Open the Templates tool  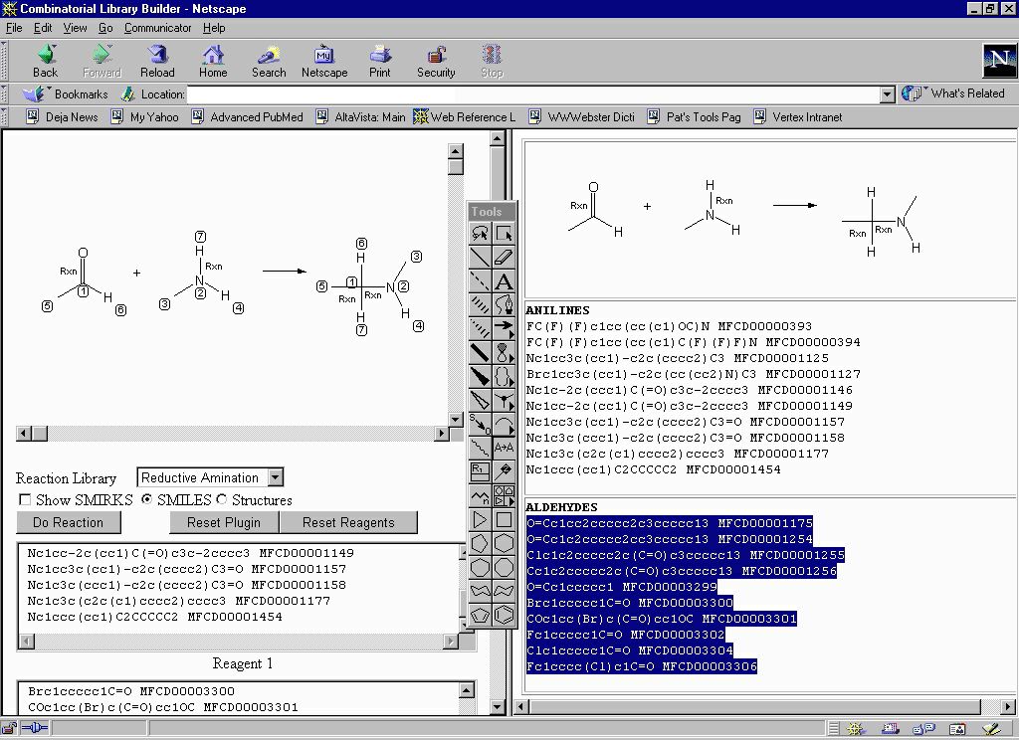(x=504, y=496)
